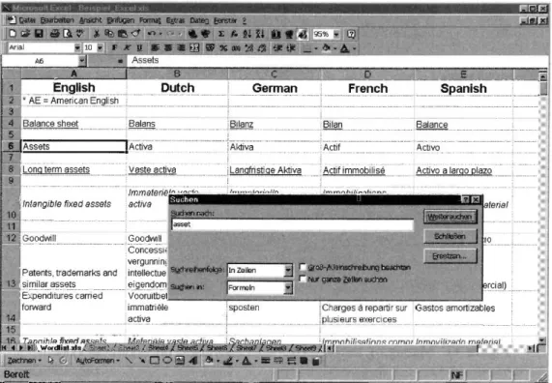Viewport: 552px width, 383px height.
Task: Click Schließen in the Suchen dialog
Action: click(x=450, y=236)
